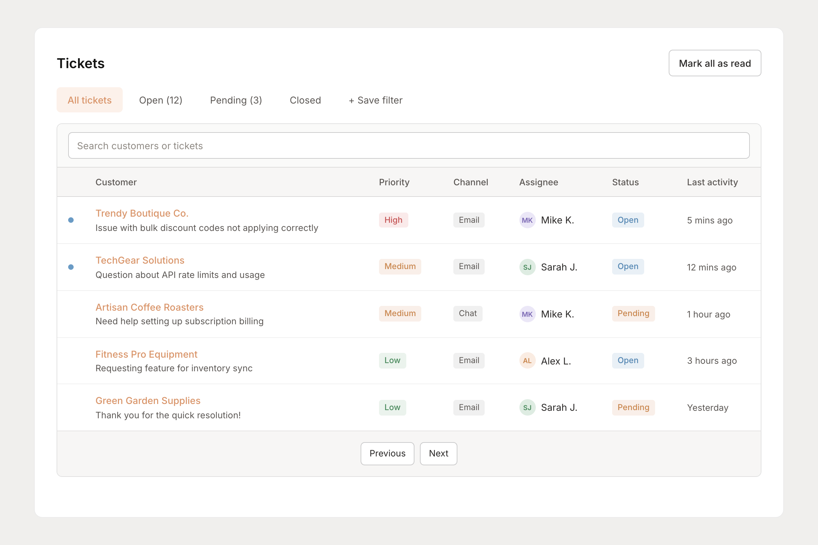Image resolution: width=818 pixels, height=545 pixels.
Task: Go to the Next page
Action: point(438,453)
